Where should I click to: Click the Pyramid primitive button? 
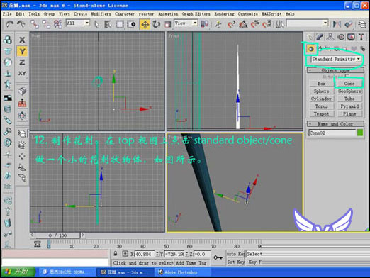(x=349, y=106)
